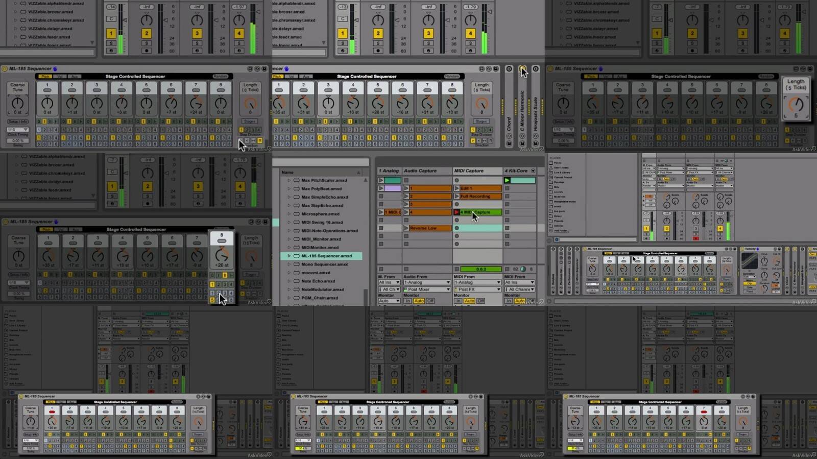Viewport: 817px width, 459px height.
Task: Toggle the C Minor Harmonic device activator
Action: point(522,69)
